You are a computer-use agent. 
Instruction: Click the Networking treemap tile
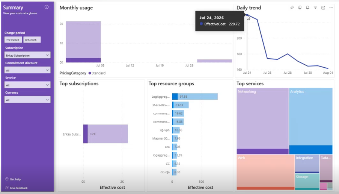click(x=262, y=121)
